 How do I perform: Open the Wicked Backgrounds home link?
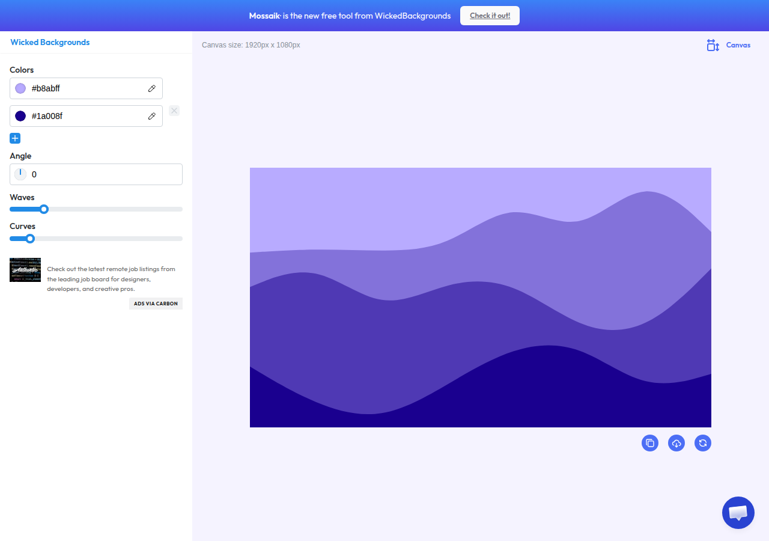50,42
